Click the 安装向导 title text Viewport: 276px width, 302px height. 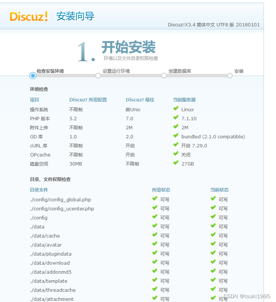75,16
